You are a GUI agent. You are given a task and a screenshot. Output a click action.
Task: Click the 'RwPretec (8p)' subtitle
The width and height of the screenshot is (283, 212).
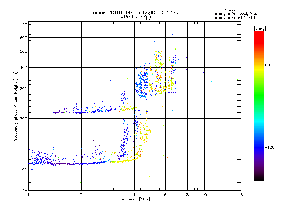134,17
